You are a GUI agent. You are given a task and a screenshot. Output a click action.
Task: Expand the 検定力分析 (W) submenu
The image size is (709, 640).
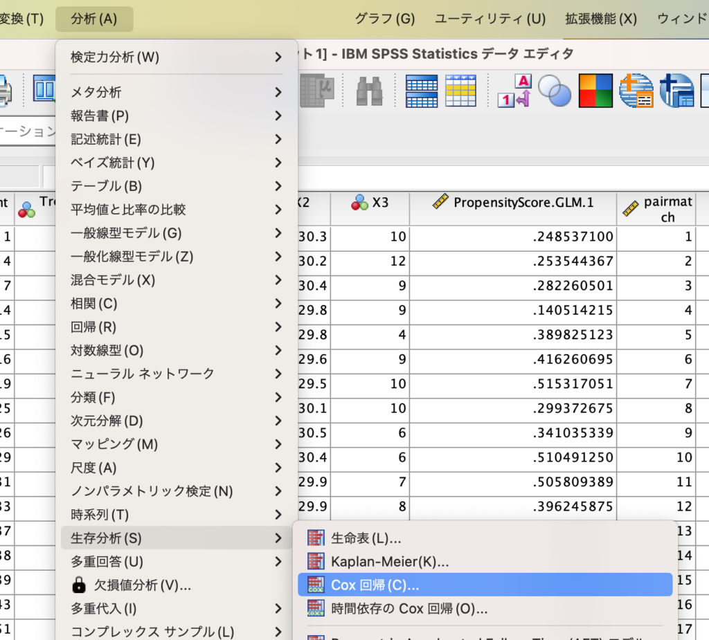(x=177, y=57)
